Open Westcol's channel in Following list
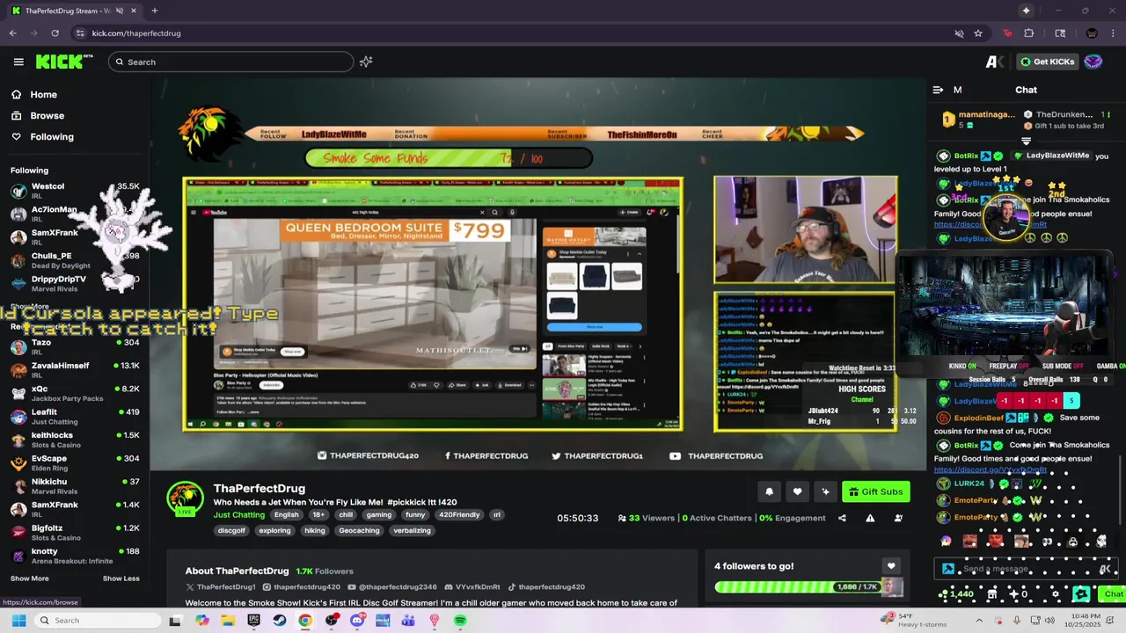 click(75, 190)
